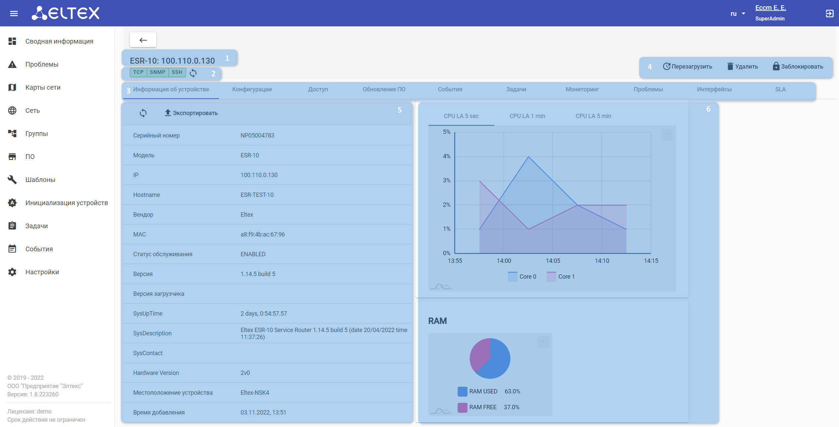This screenshot has height=427, width=839.
Task: Open Карты сети in the sidebar
Action: [x=43, y=87]
